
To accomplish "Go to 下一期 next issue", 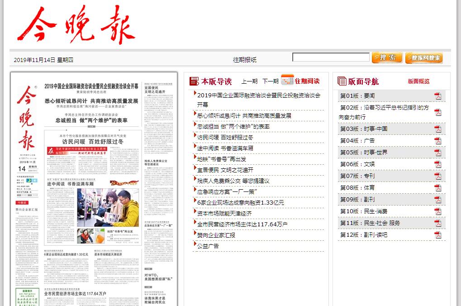I will 270,81.
